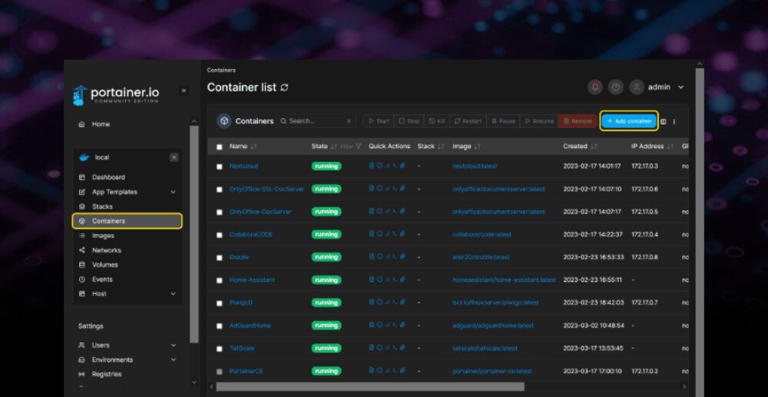
Task: Open table column visibility settings icon
Action: [x=664, y=121]
